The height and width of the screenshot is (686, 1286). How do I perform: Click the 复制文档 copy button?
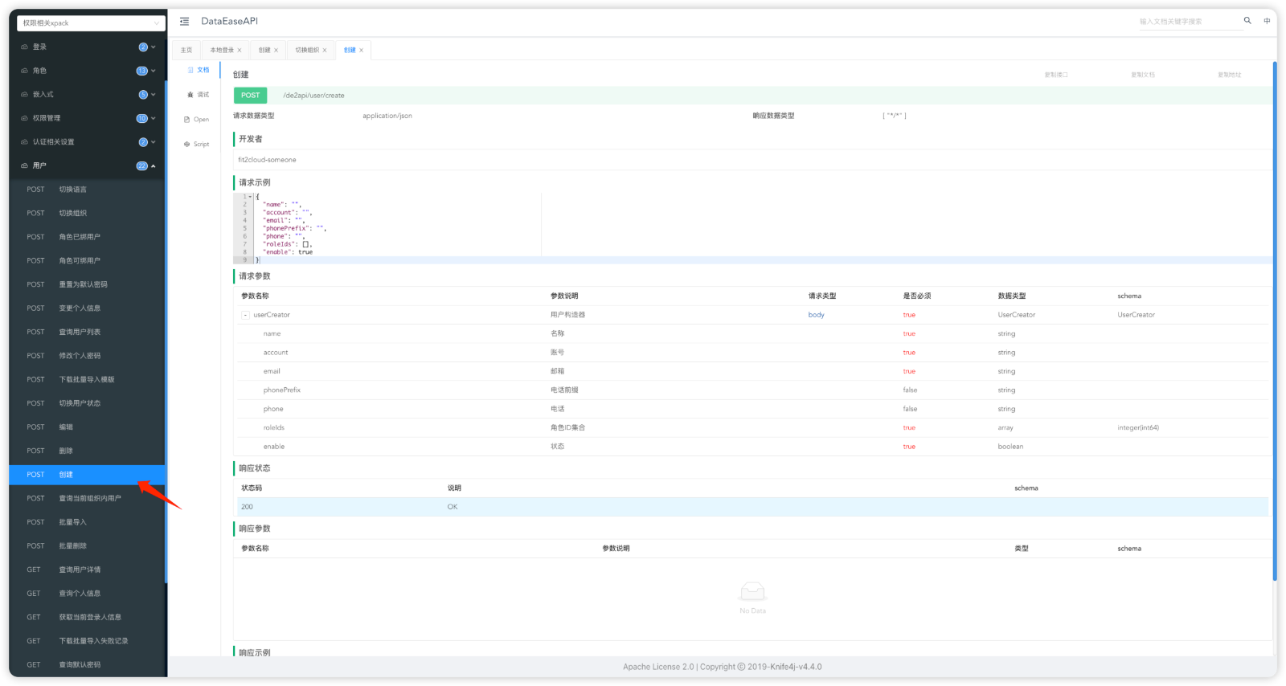tap(1143, 75)
